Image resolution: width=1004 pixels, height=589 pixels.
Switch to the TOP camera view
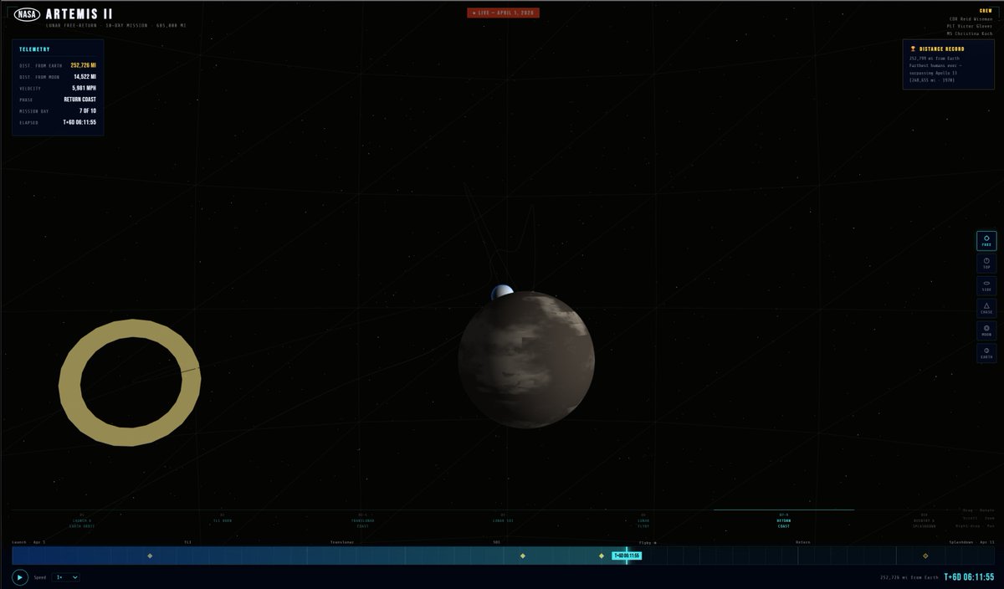[986, 264]
